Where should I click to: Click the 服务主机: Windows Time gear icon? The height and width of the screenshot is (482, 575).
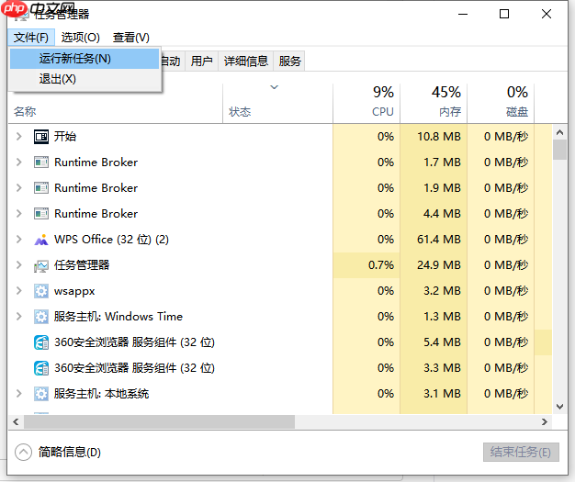tap(41, 317)
